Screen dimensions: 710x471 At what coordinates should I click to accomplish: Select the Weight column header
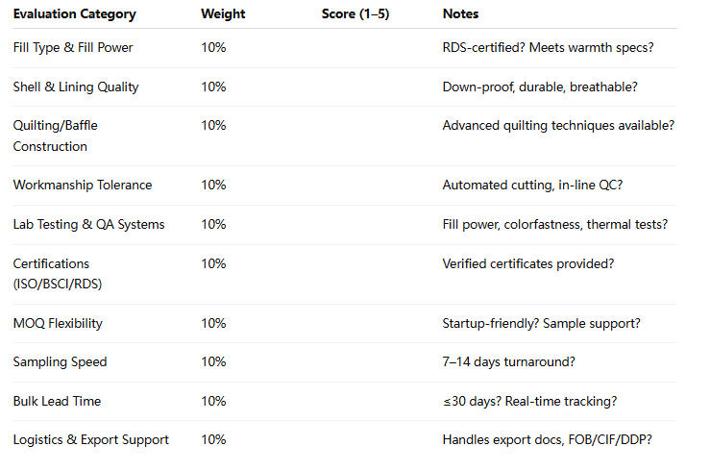click(223, 14)
